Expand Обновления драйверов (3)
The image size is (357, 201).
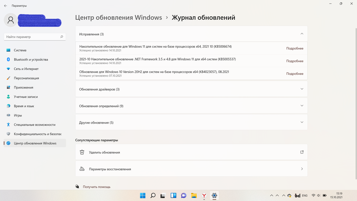click(x=191, y=89)
